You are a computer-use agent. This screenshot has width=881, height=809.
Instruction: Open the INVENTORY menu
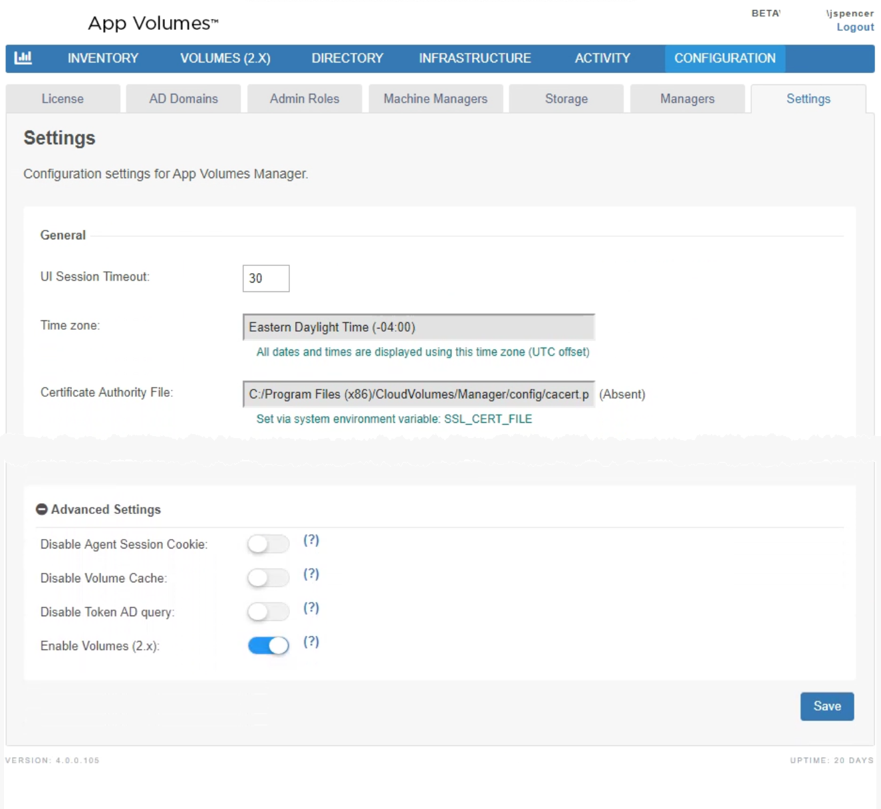[x=103, y=58]
